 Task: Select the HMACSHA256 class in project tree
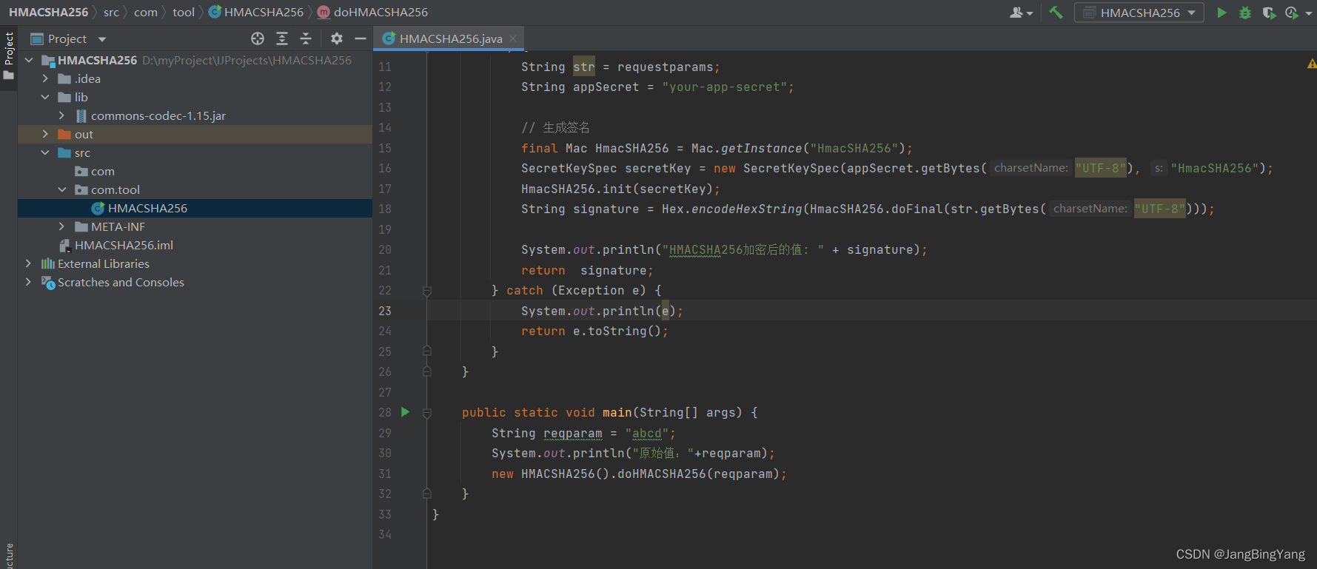[x=195, y=208]
